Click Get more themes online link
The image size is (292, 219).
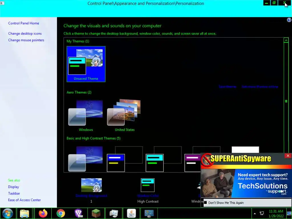coord(260,87)
